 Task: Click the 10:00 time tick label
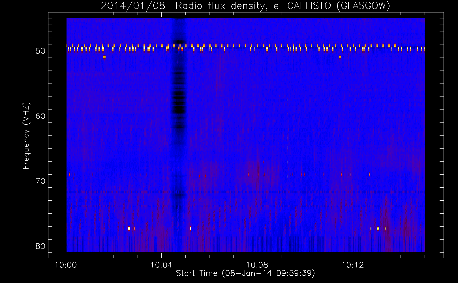coord(66,265)
